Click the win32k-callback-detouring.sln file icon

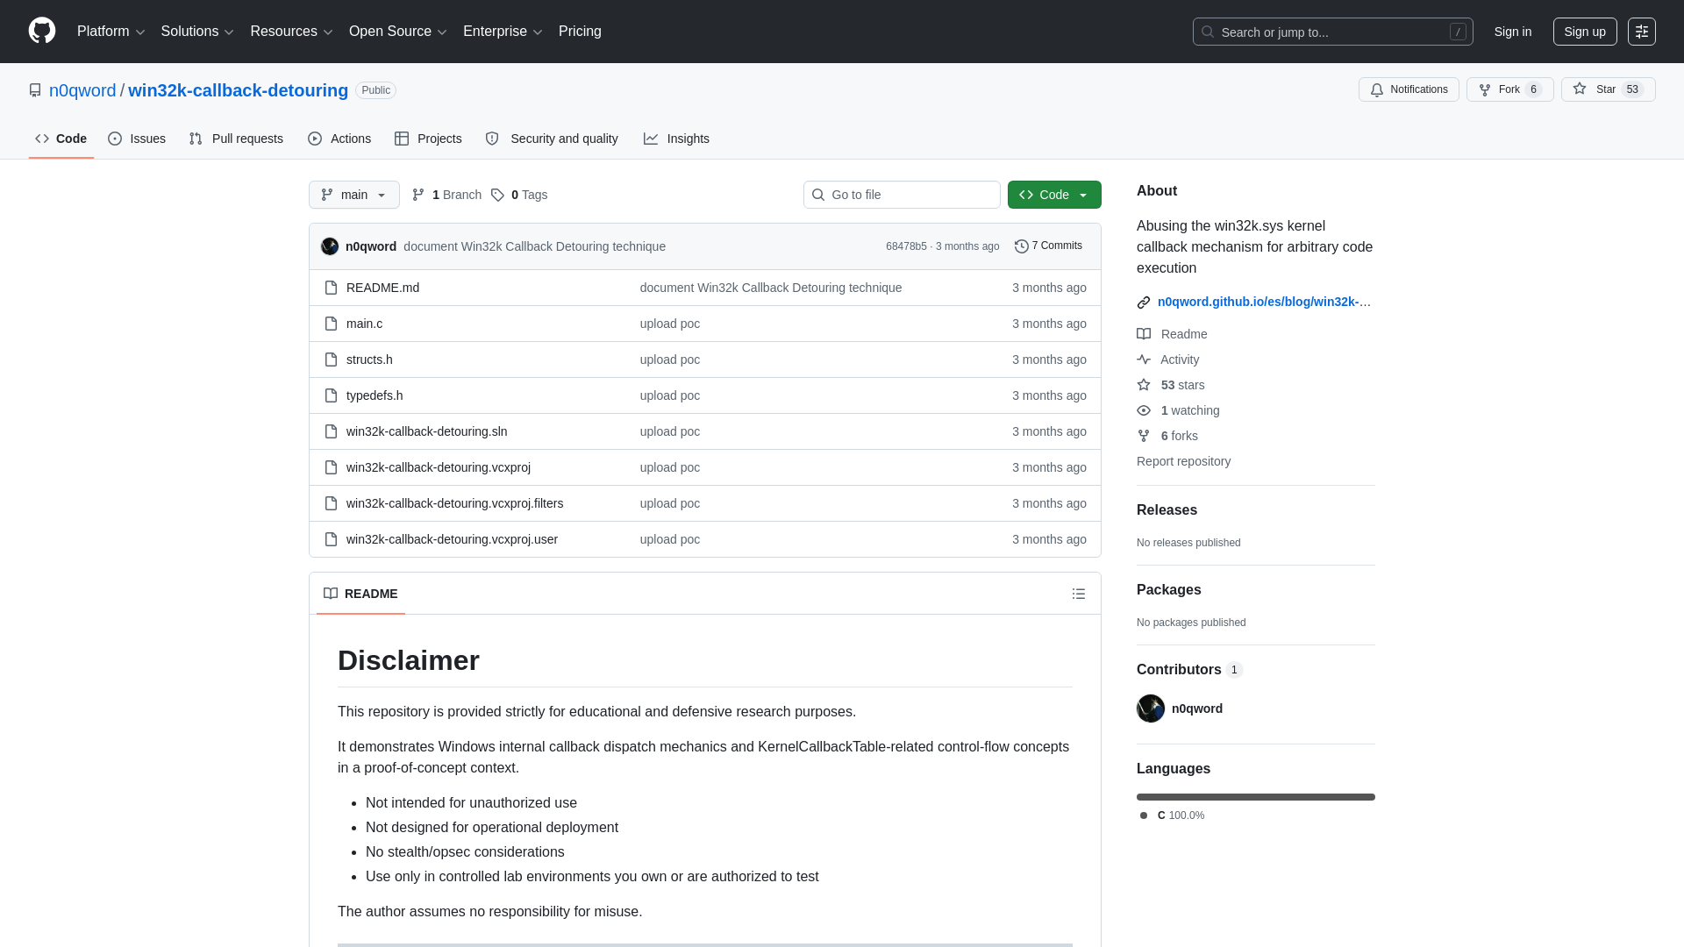(331, 431)
